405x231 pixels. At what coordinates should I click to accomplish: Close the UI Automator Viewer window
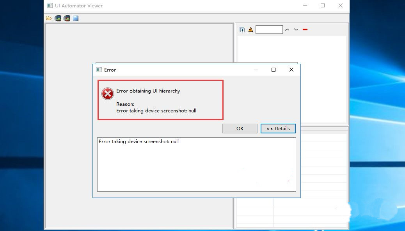341,5
